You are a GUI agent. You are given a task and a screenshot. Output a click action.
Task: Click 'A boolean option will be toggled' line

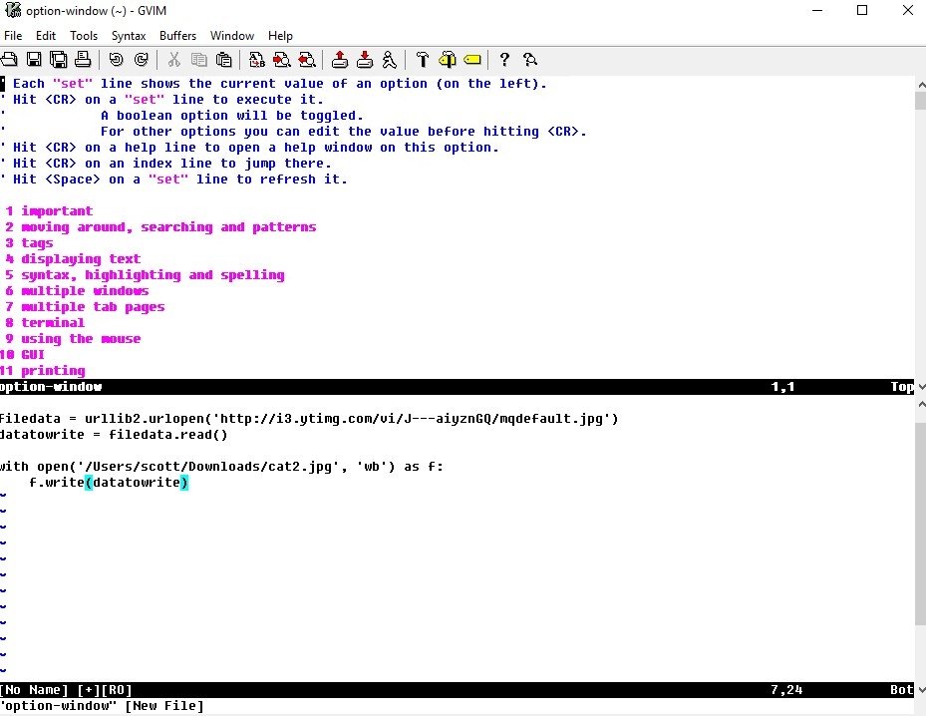tap(232, 116)
